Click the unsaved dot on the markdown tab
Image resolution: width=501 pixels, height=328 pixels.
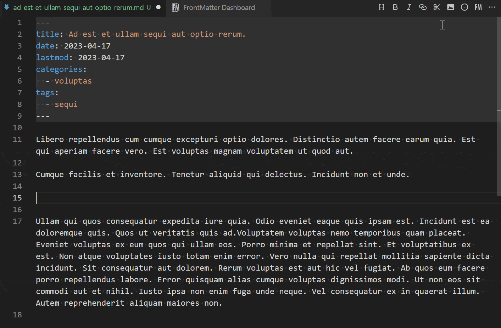[x=158, y=7]
